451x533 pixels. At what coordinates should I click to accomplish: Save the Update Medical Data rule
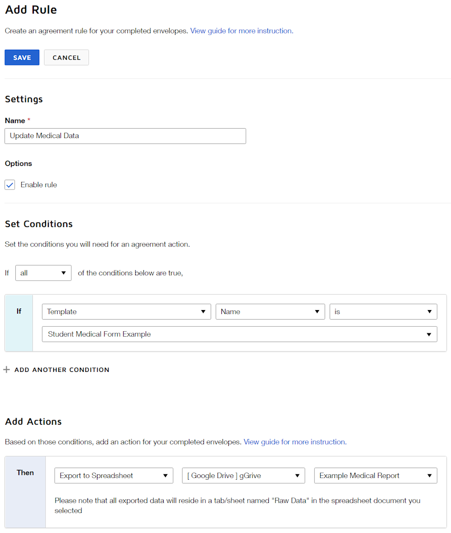pos(22,57)
